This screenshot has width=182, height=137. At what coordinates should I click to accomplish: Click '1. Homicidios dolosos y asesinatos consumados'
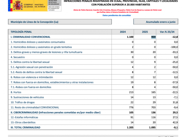[38, 42]
